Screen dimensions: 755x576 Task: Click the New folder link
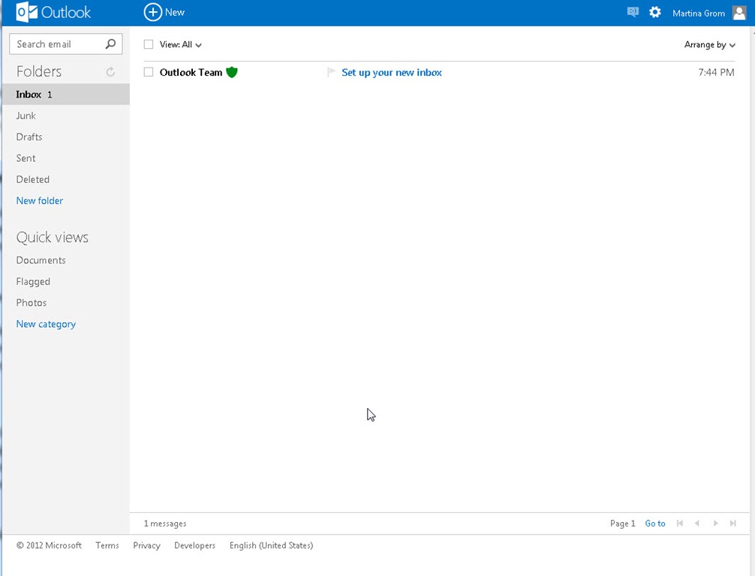coord(40,200)
